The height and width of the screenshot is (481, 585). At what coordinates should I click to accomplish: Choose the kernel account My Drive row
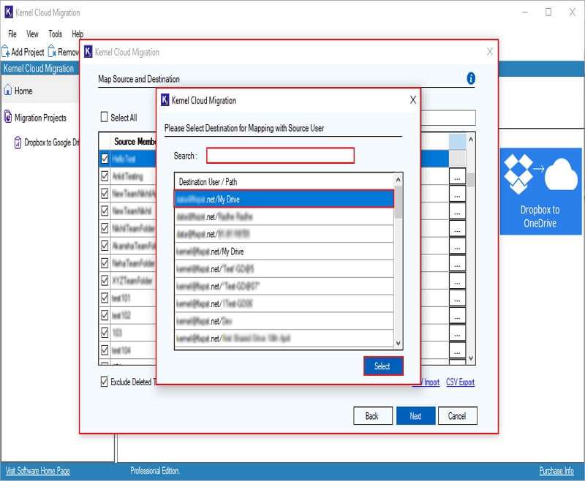[284, 251]
